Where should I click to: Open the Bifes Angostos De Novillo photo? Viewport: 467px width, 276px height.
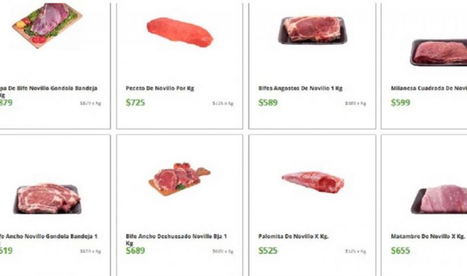(x=312, y=29)
